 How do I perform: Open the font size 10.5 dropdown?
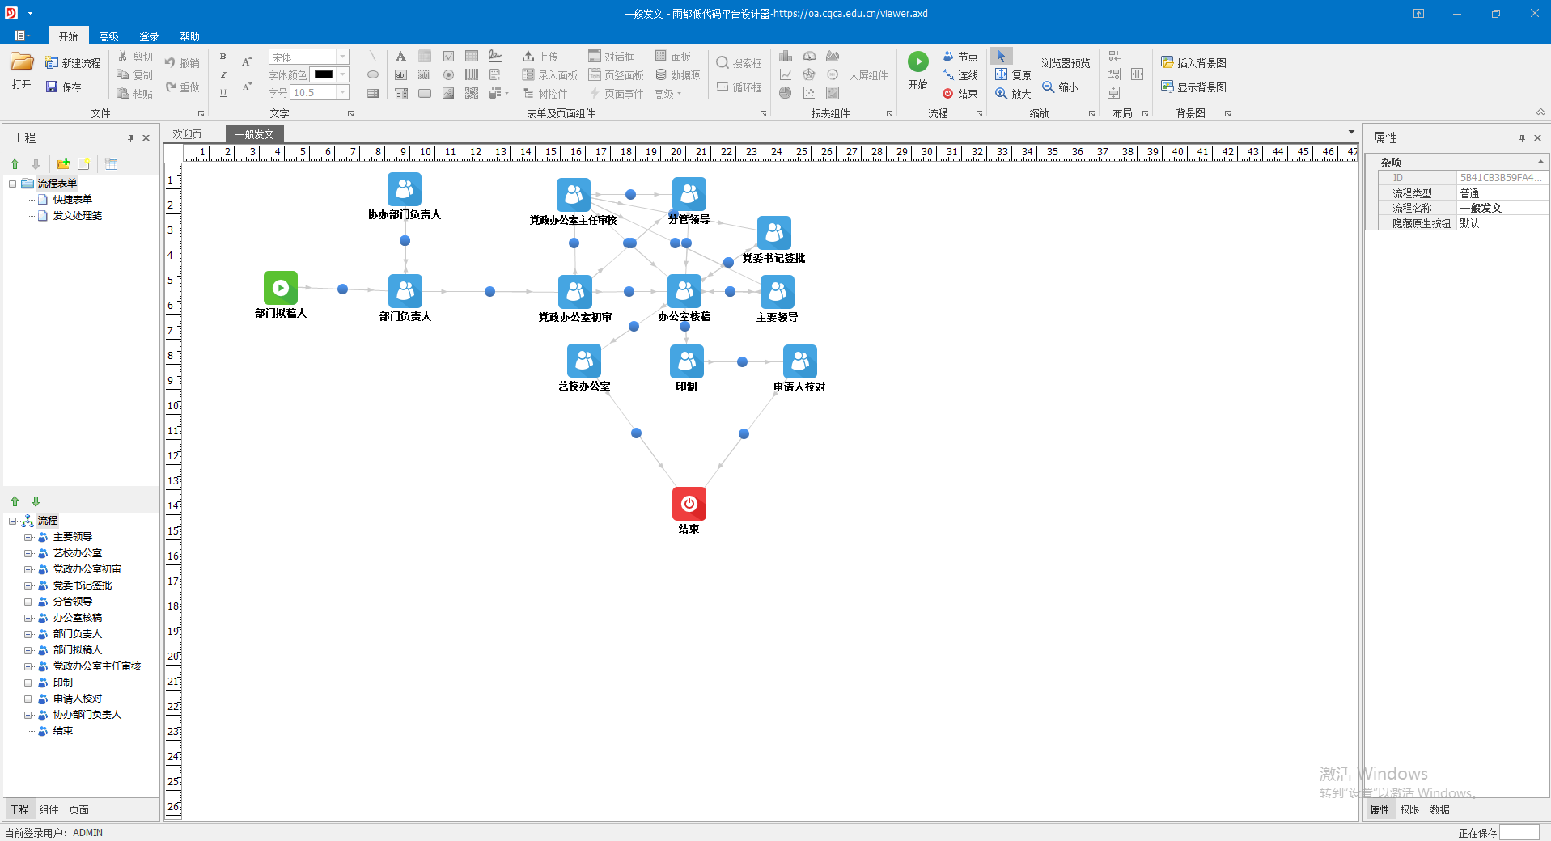(342, 93)
